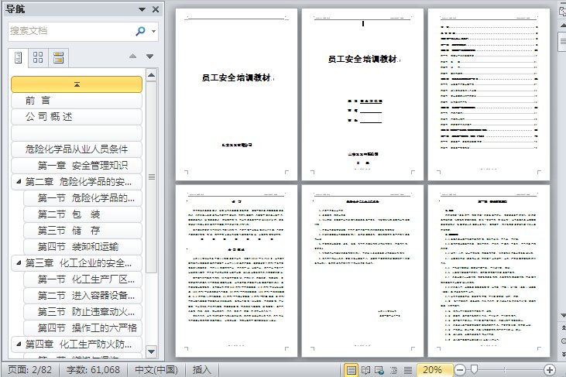The image size is (566, 377).
Task: Select heading 危险化学品从业人员条件
Action: [x=77, y=149]
